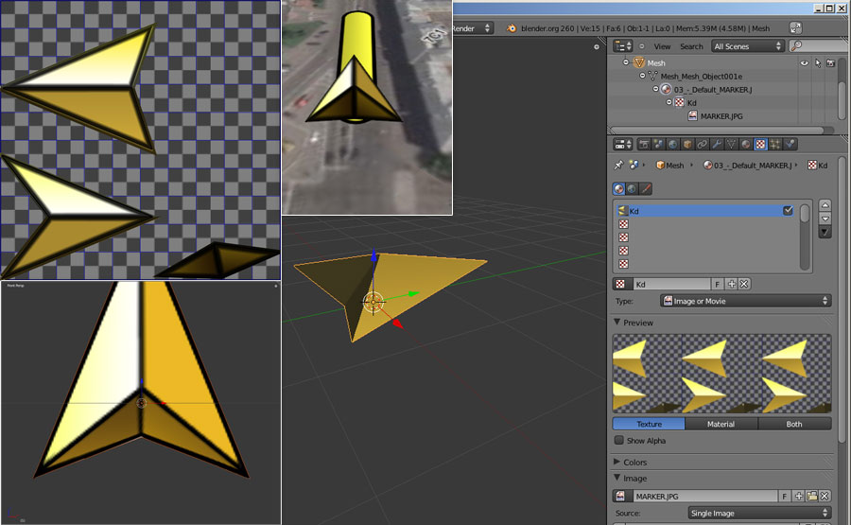This screenshot has height=525, width=851.
Task: Open the Modifiers wrench tab
Action: click(x=717, y=145)
